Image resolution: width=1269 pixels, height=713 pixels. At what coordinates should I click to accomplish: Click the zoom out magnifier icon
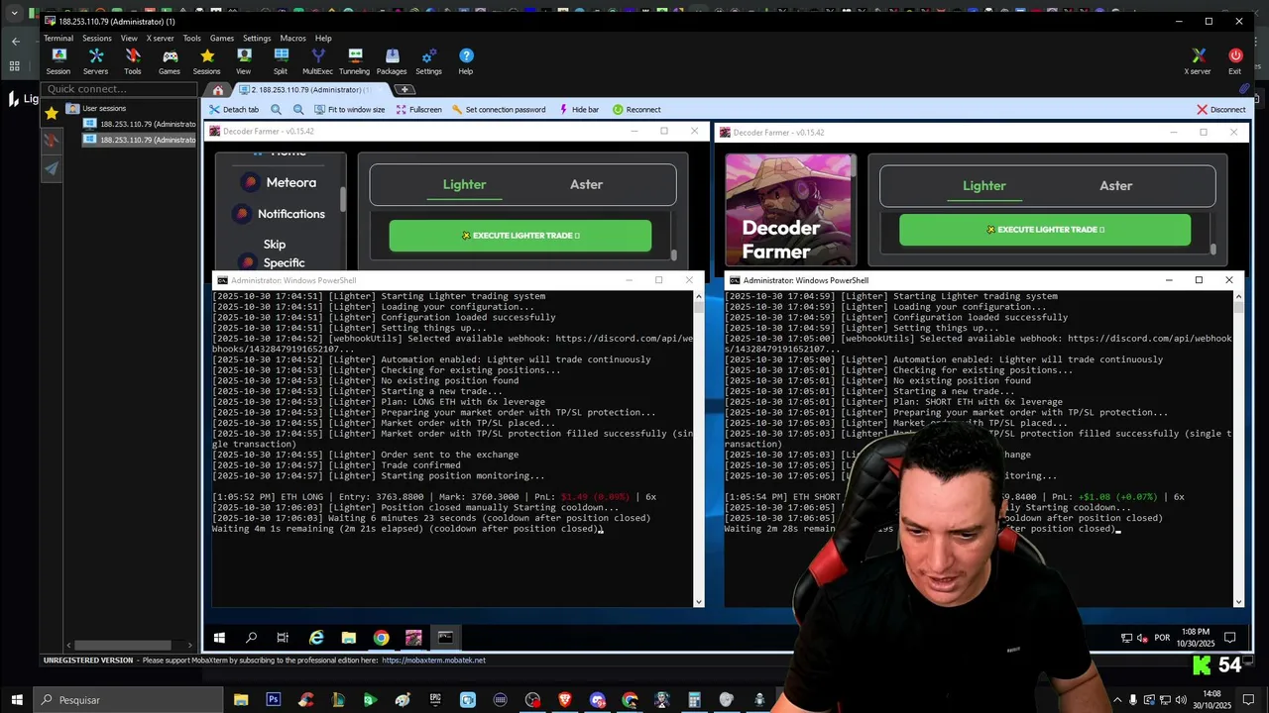[x=297, y=110]
